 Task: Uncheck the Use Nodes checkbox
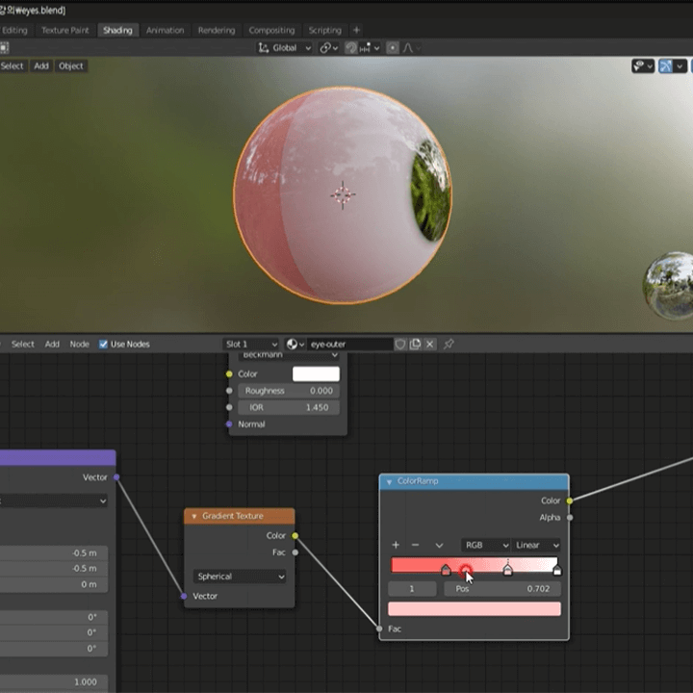(x=103, y=344)
